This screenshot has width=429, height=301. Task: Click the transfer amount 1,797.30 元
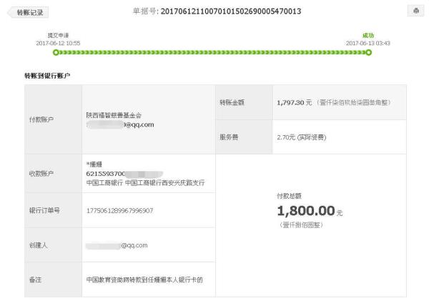pyautogui.click(x=294, y=103)
